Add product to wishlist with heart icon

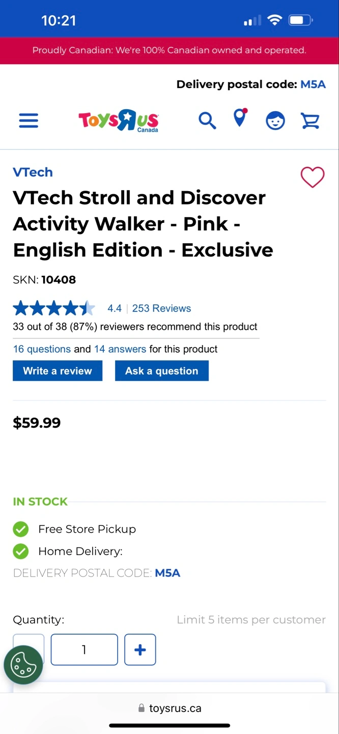[x=312, y=177]
